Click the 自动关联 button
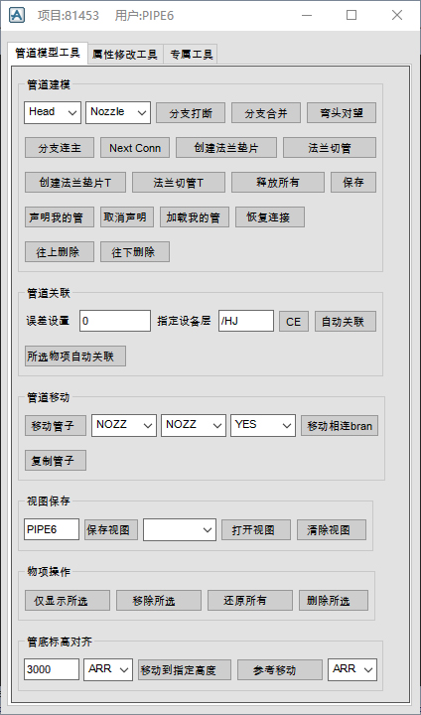Screen dimensions: 421x715 point(346,322)
